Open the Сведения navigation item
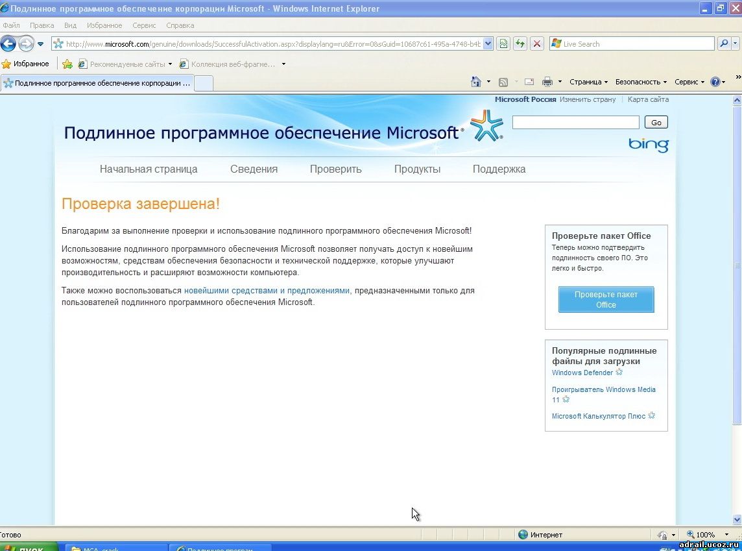The image size is (742, 551). pos(254,169)
